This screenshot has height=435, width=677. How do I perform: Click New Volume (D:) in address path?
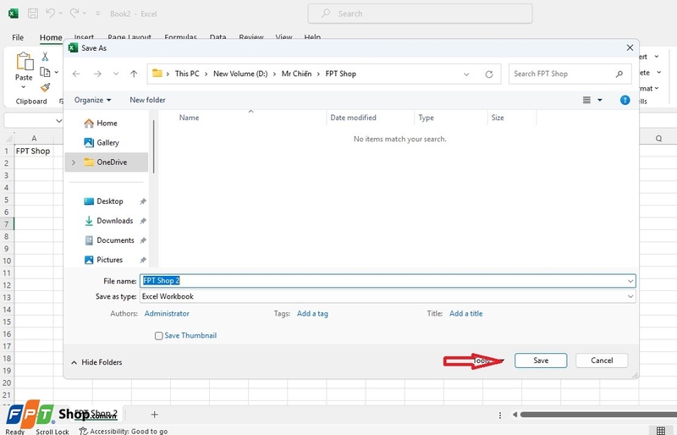pos(240,74)
